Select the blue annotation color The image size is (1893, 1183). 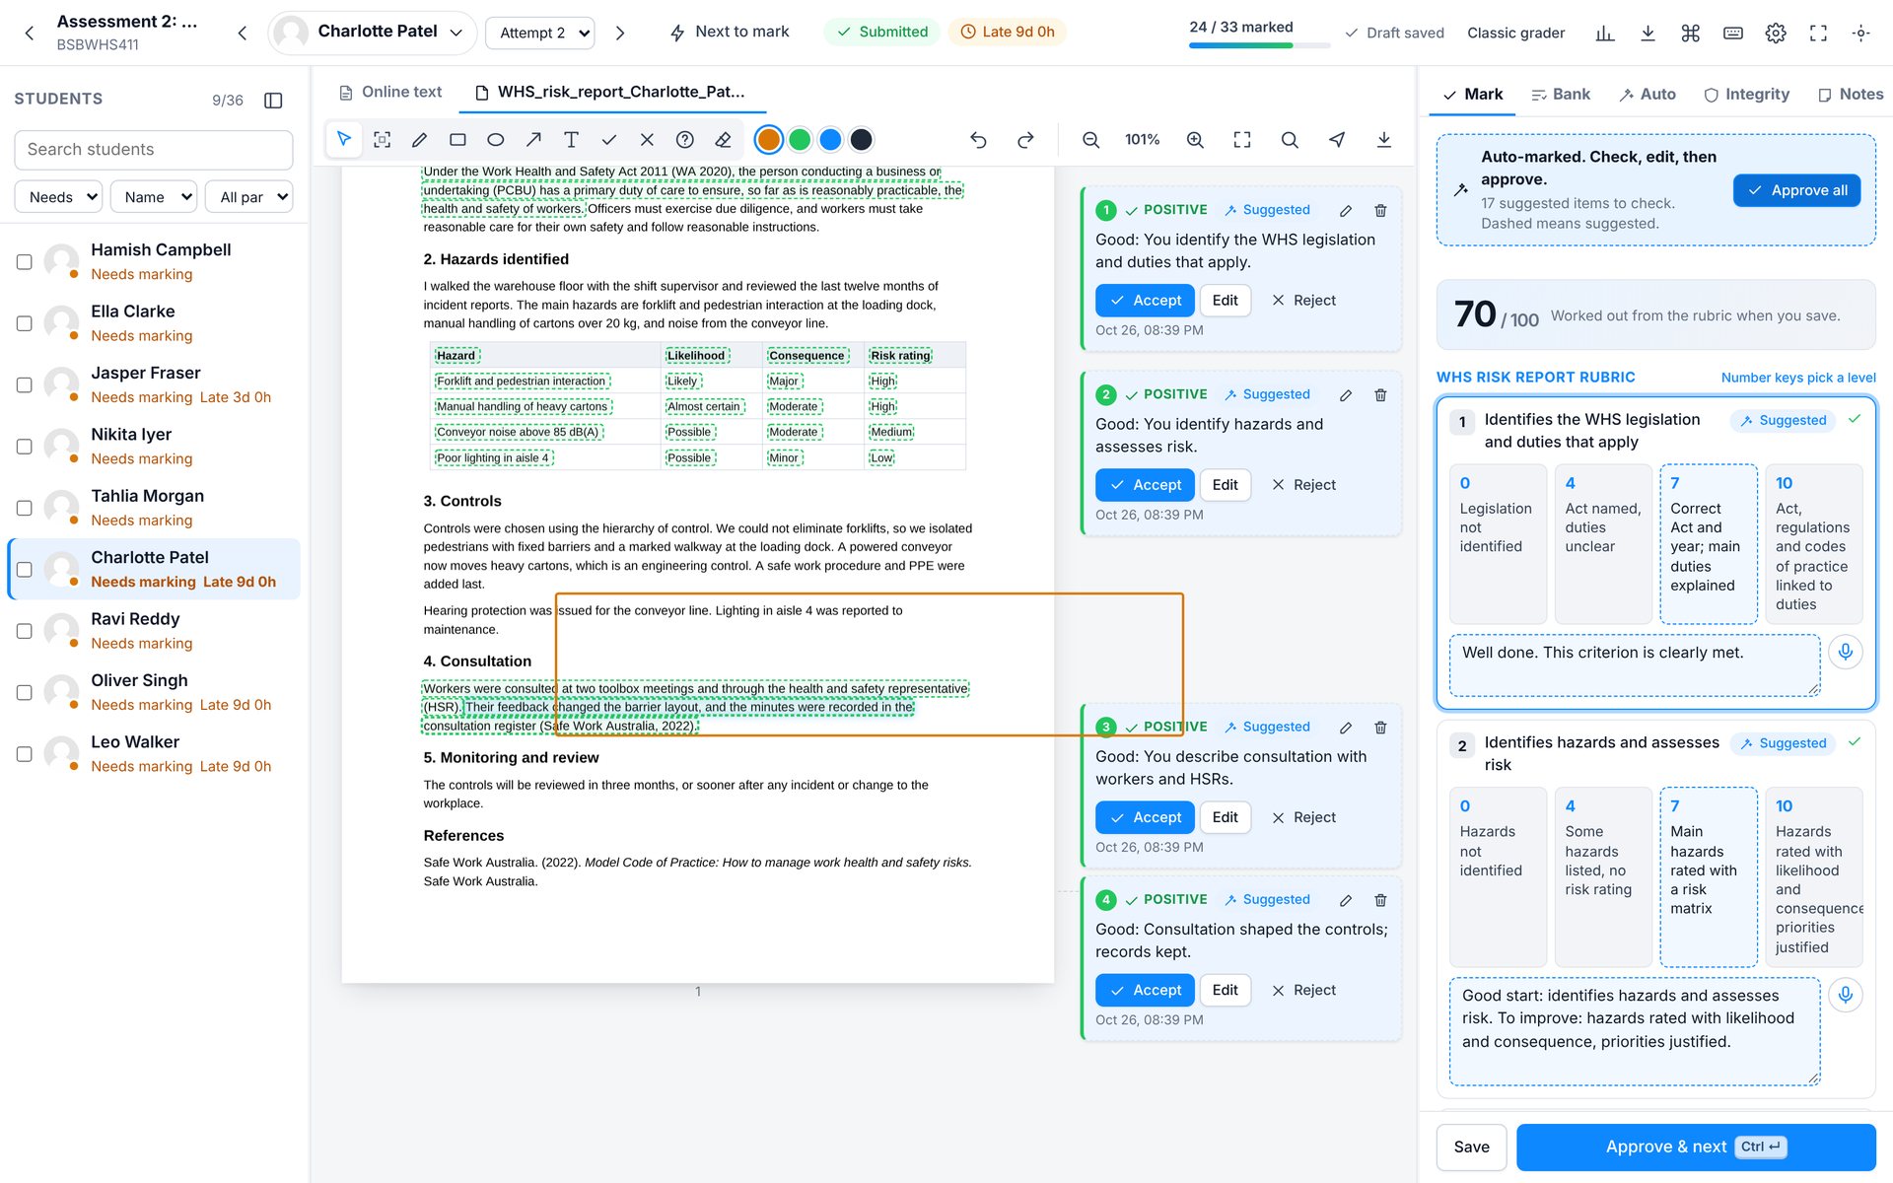(831, 140)
